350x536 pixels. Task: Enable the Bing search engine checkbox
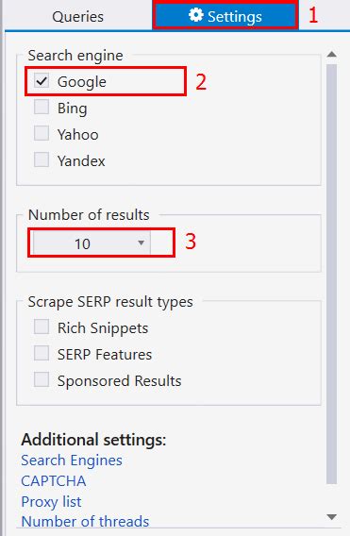42,107
